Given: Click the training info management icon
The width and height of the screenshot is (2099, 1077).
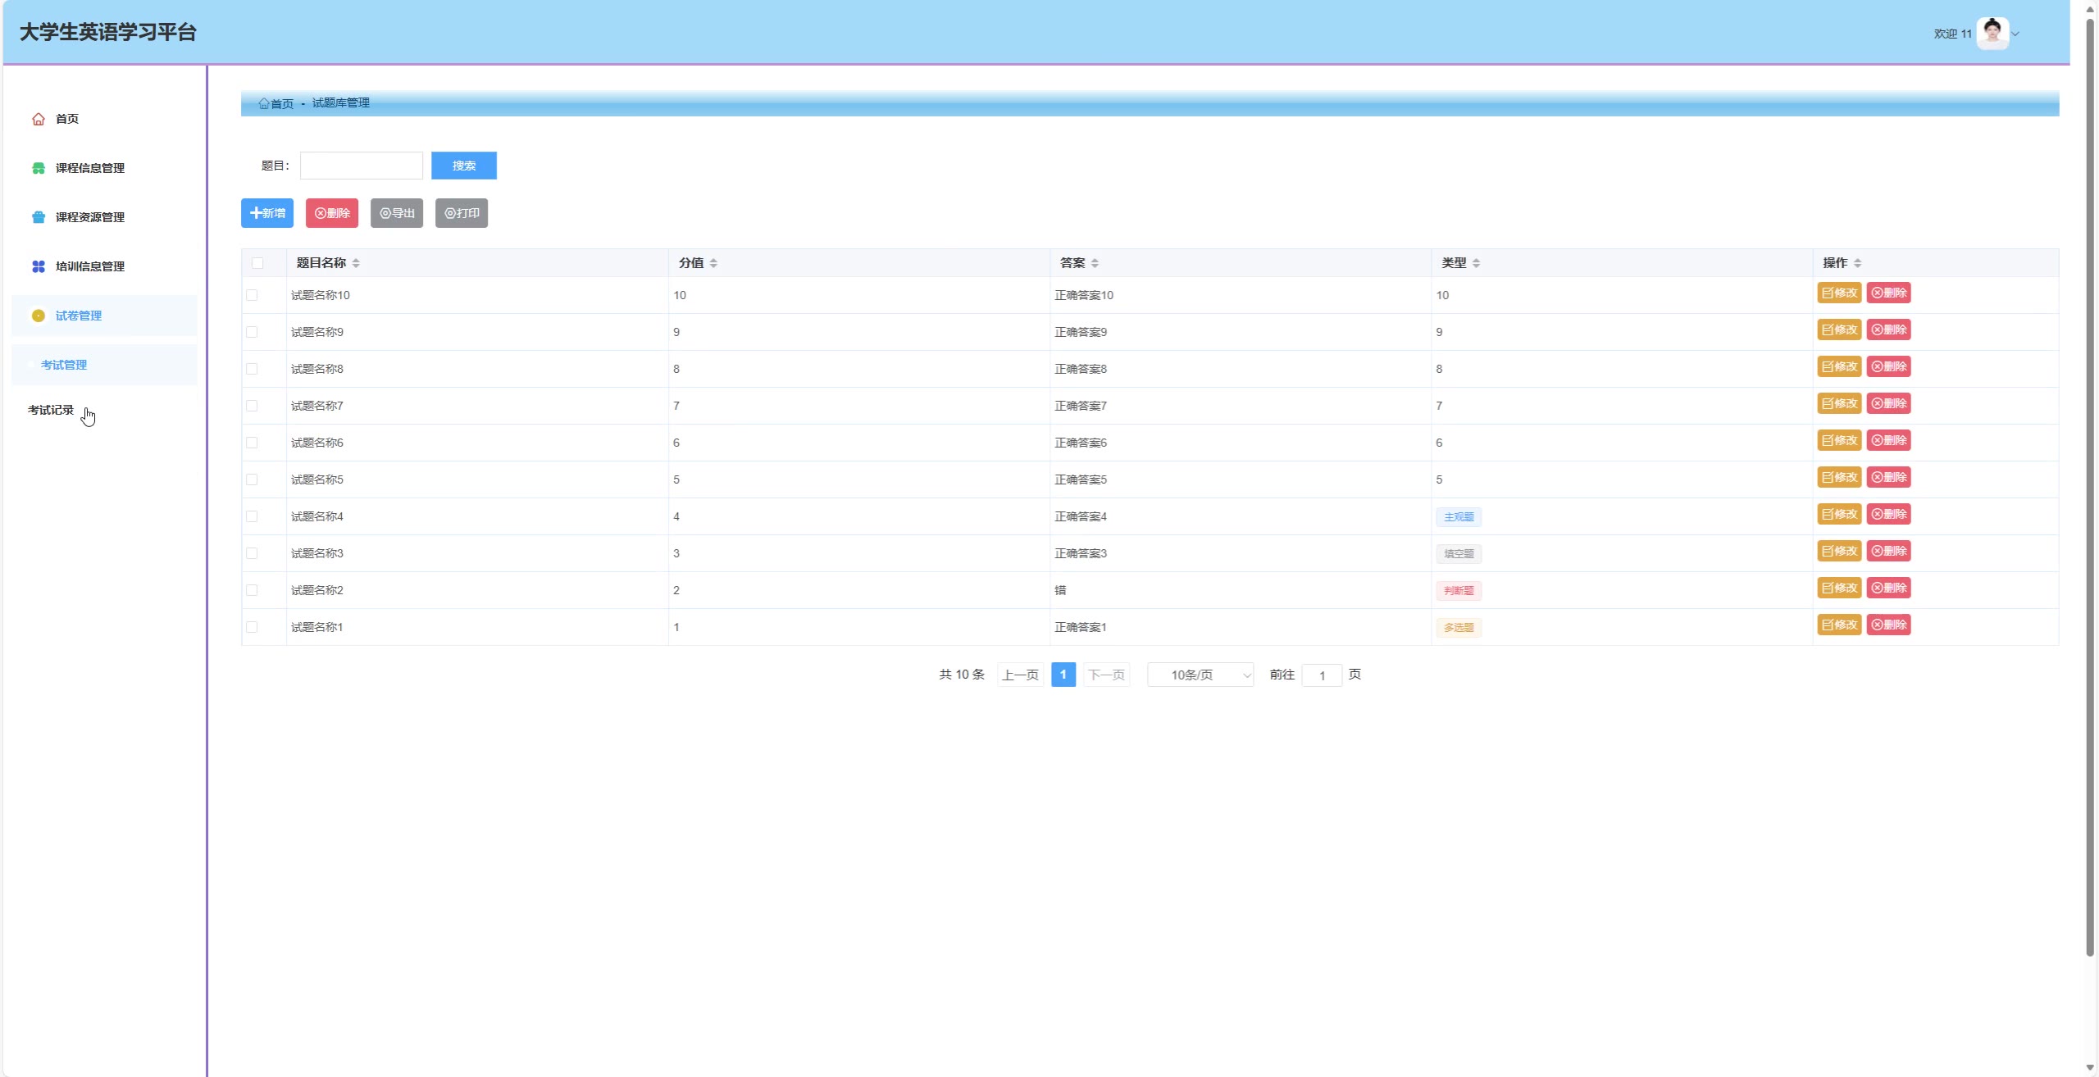Looking at the screenshot, I should tap(38, 266).
